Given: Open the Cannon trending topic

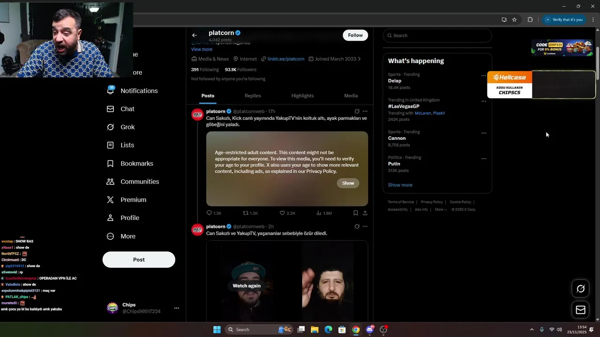Looking at the screenshot, I should [x=397, y=138].
